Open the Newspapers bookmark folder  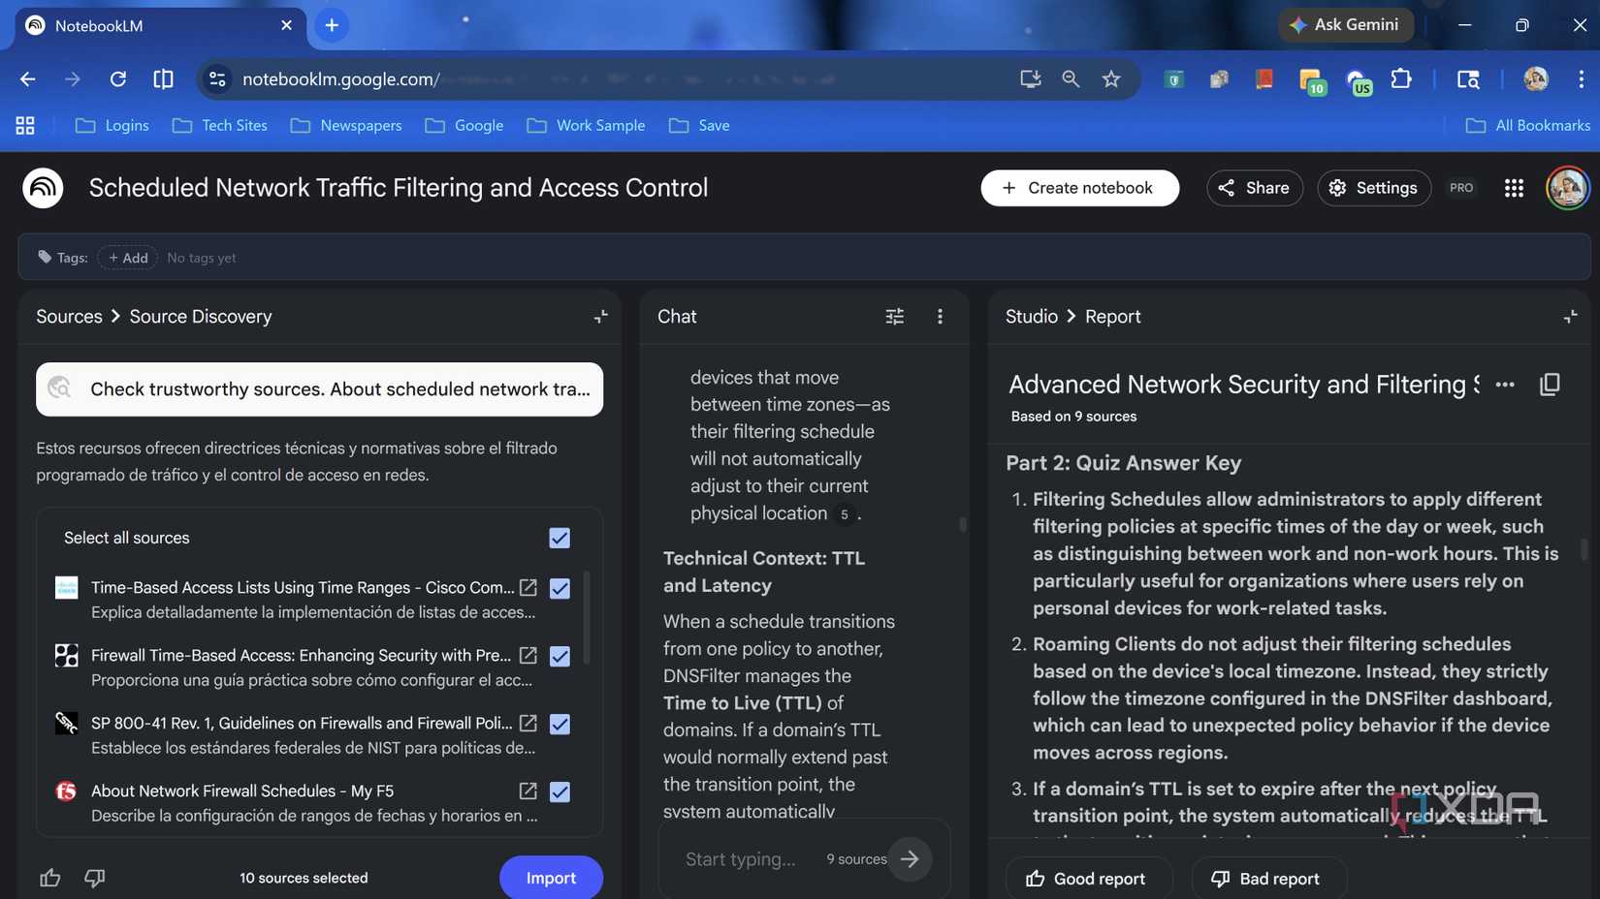[x=346, y=126]
